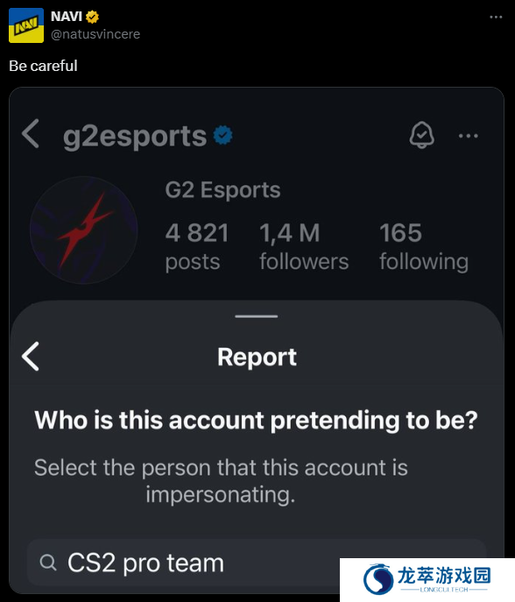Go back in the Report sheet
The height and width of the screenshot is (602, 515).
[31, 357]
